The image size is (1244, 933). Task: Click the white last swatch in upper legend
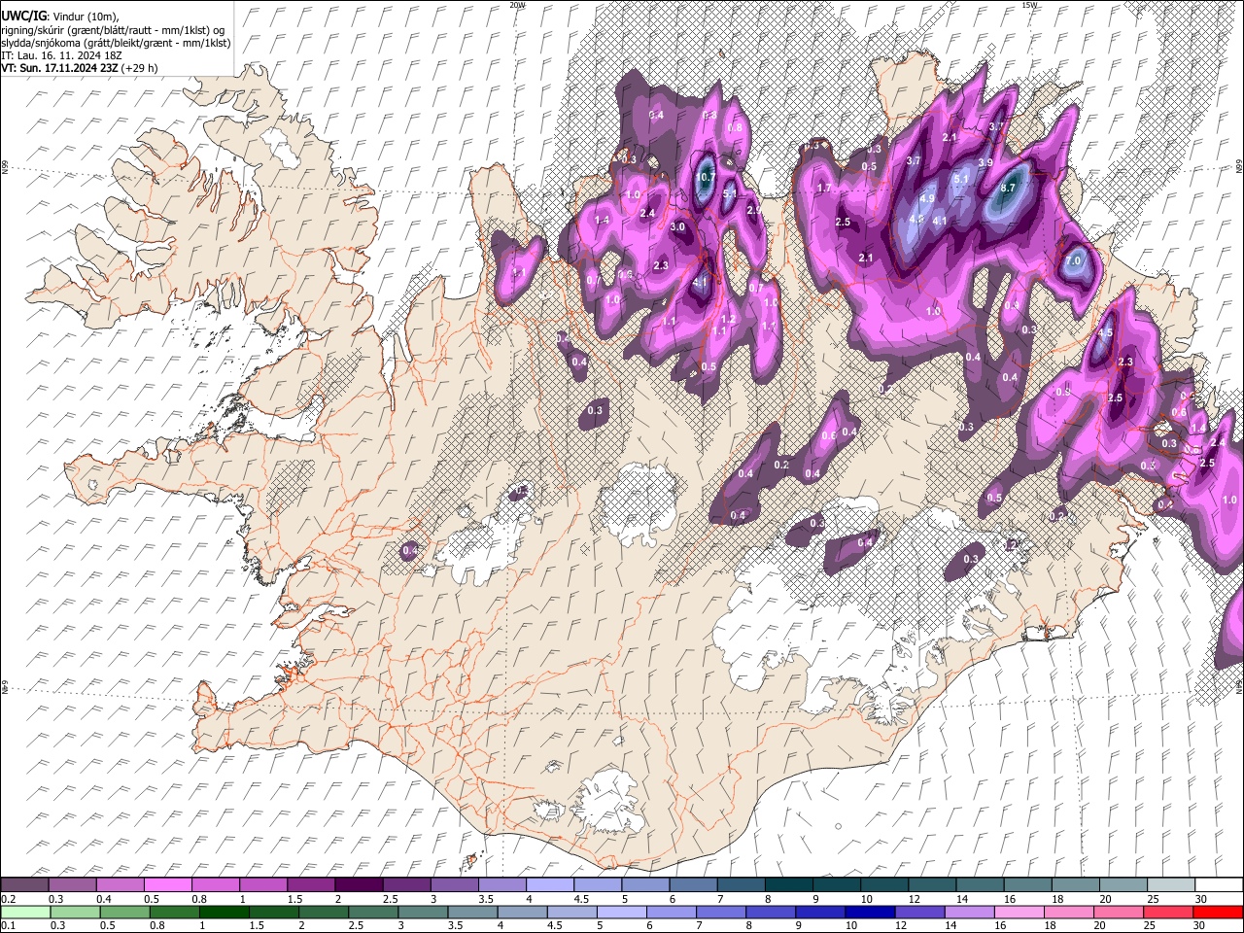[1218, 885]
